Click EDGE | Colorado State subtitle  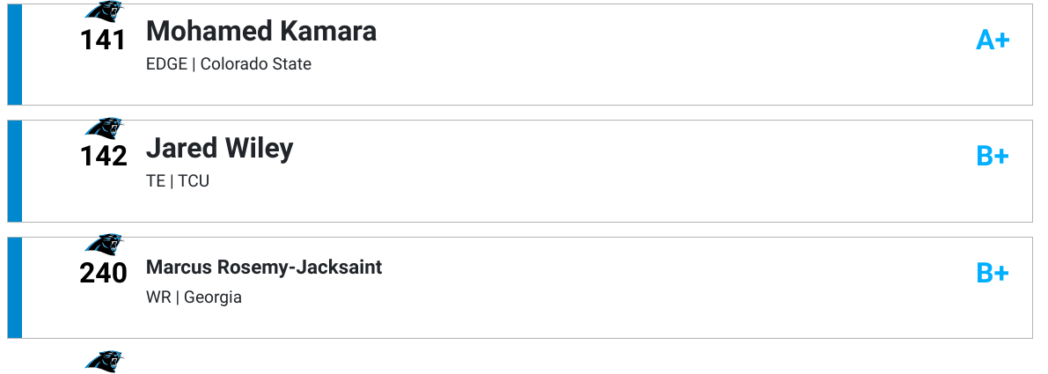click(229, 64)
